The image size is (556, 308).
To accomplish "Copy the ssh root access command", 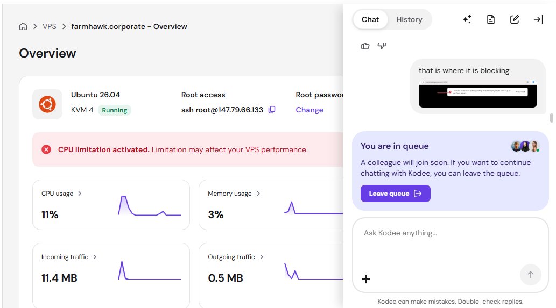I will [272, 110].
